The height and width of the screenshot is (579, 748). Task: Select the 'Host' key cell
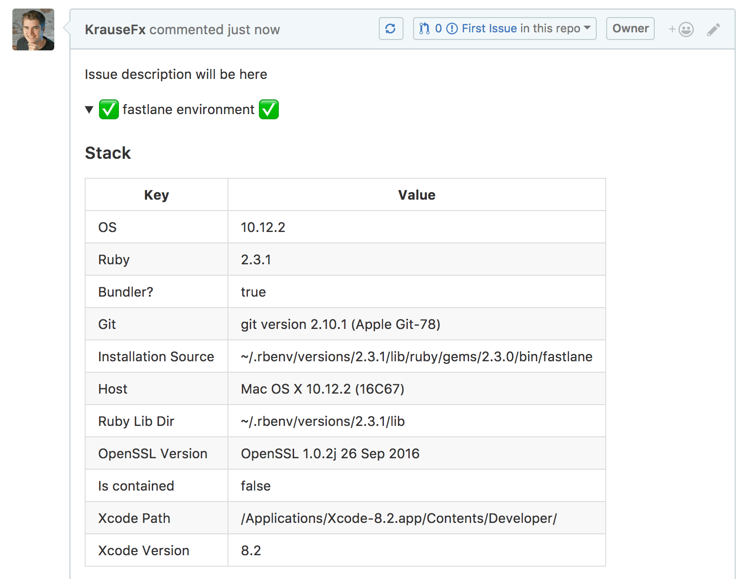pyautogui.click(x=157, y=389)
